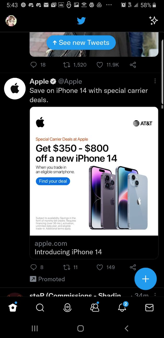This screenshot has height=338, width=164.
Task: Retweet the tweet with 1,520 retweets
Action: [x=66, y=65]
